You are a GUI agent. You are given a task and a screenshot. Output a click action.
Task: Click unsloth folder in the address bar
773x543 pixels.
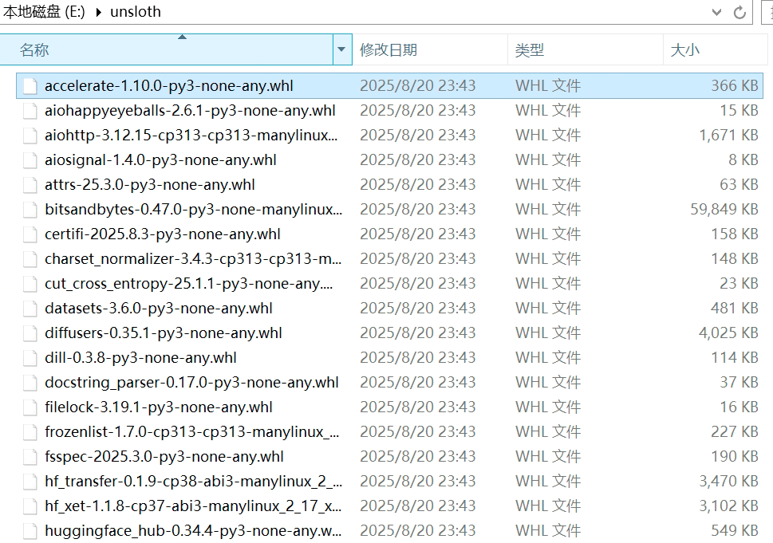(136, 12)
